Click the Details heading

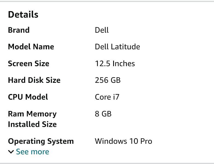click(x=23, y=14)
